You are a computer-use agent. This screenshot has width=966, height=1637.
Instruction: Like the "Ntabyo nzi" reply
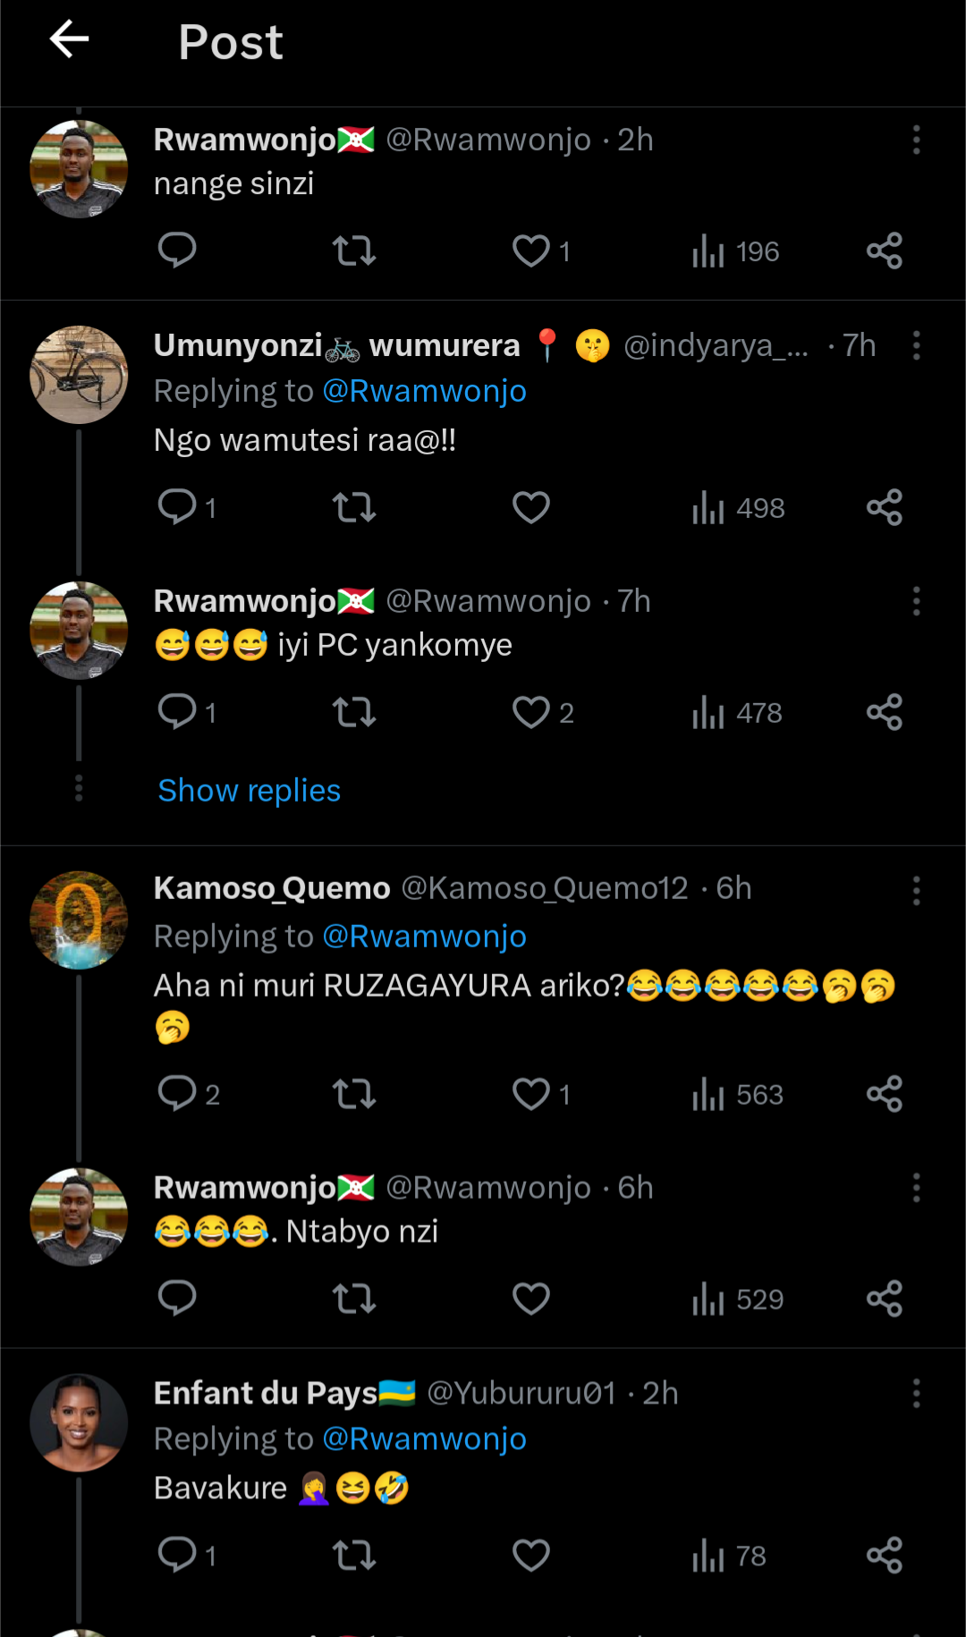[x=531, y=1299]
